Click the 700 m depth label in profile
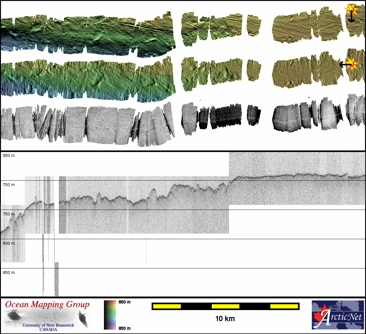This screenshot has width=366, height=334. 9,185
